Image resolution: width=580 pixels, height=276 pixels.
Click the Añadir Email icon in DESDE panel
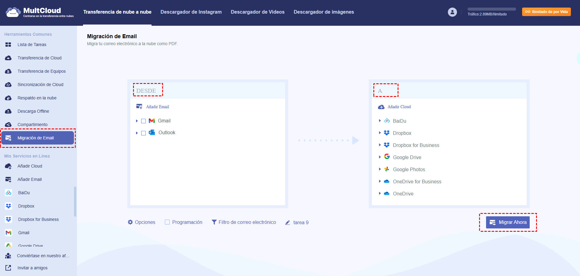coord(139,107)
